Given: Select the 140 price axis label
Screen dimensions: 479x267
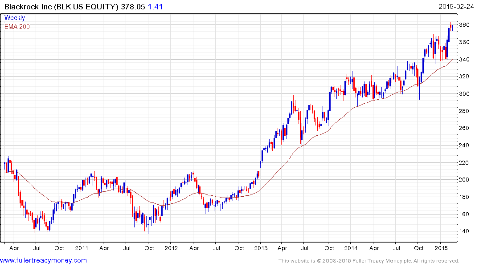Looking at the screenshot, I should pyautogui.click(x=464, y=231).
